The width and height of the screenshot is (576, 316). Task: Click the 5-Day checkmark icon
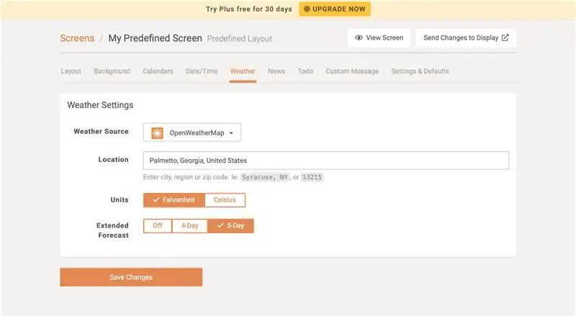pos(220,225)
